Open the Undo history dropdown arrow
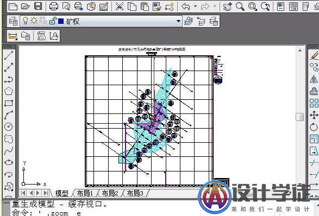This screenshot has width=319, height=216. (195, 7)
